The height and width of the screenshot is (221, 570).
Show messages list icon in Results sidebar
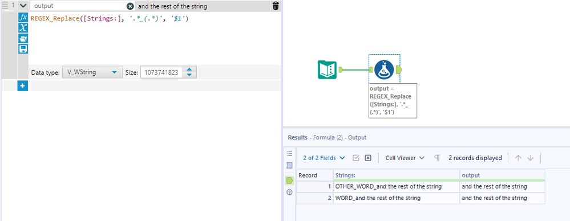(x=289, y=153)
